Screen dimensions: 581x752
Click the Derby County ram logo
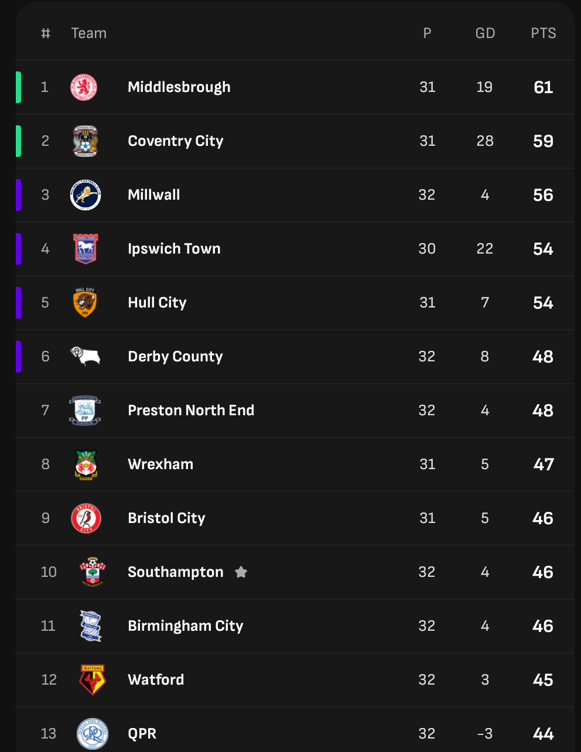(x=86, y=356)
